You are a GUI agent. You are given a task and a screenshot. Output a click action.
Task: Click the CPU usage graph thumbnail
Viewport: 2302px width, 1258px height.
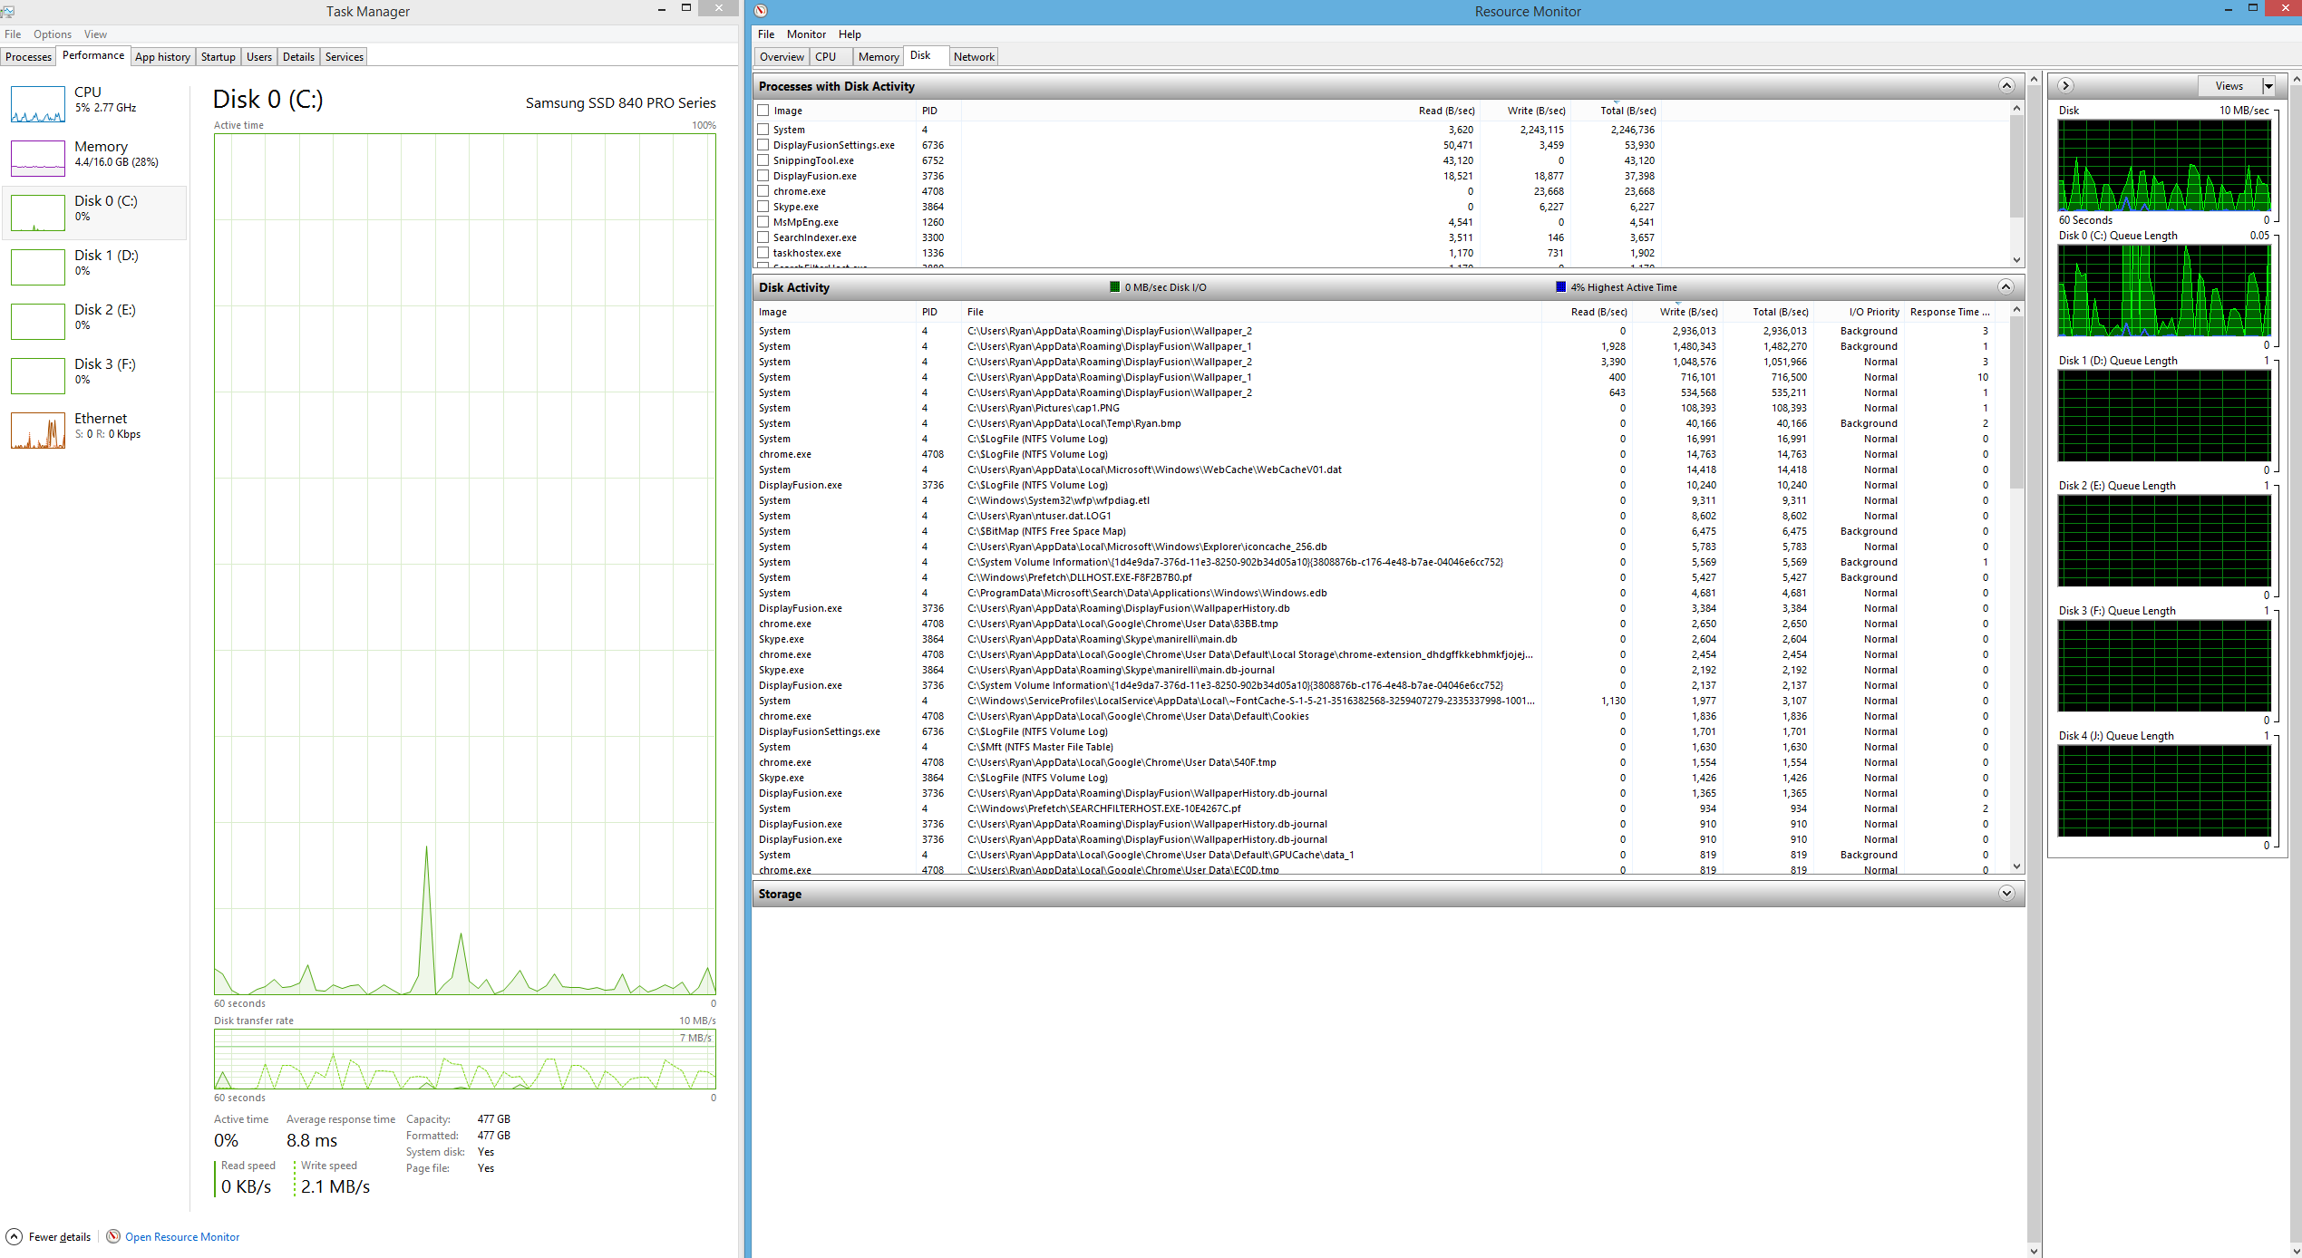pyautogui.click(x=37, y=103)
